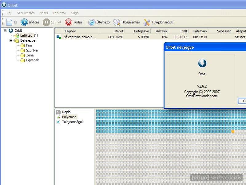Image resolution: width=246 pixels, height=185 pixels.
Task: Select the Szoftver category label
Action: point(32,50)
